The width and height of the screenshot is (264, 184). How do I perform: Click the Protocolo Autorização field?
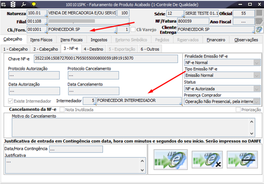[x=34, y=75]
